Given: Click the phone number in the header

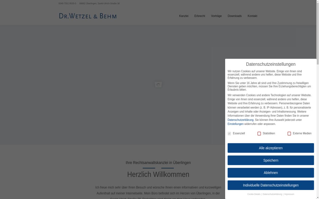Looking at the screenshot, I should pos(67,3).
